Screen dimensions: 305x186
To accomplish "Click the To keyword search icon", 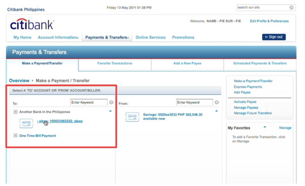I will click(x=111, y=102).
